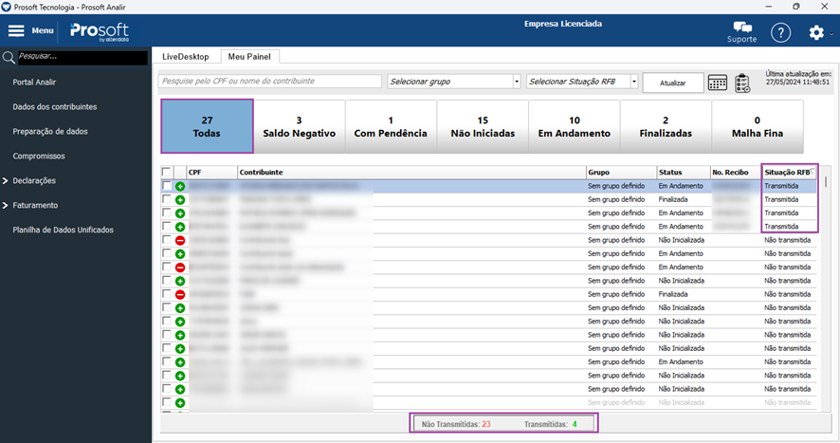Select the 2 Finalizadas card

tap(666, 126)
